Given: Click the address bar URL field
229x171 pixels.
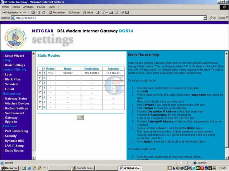Looking at the screenshot, I should (x=108, y=18).
